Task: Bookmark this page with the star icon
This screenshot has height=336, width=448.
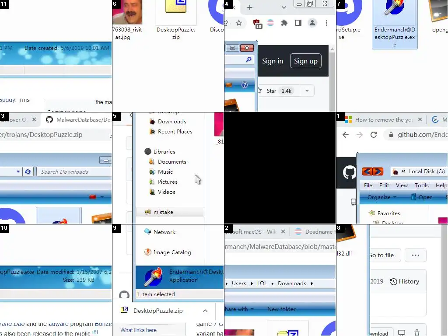Action: tap(239, 23)
